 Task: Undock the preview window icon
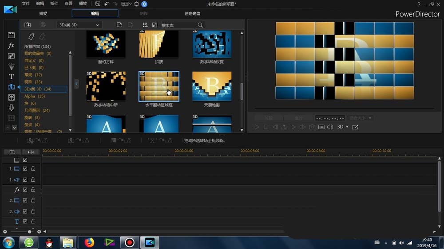(355, 127)
